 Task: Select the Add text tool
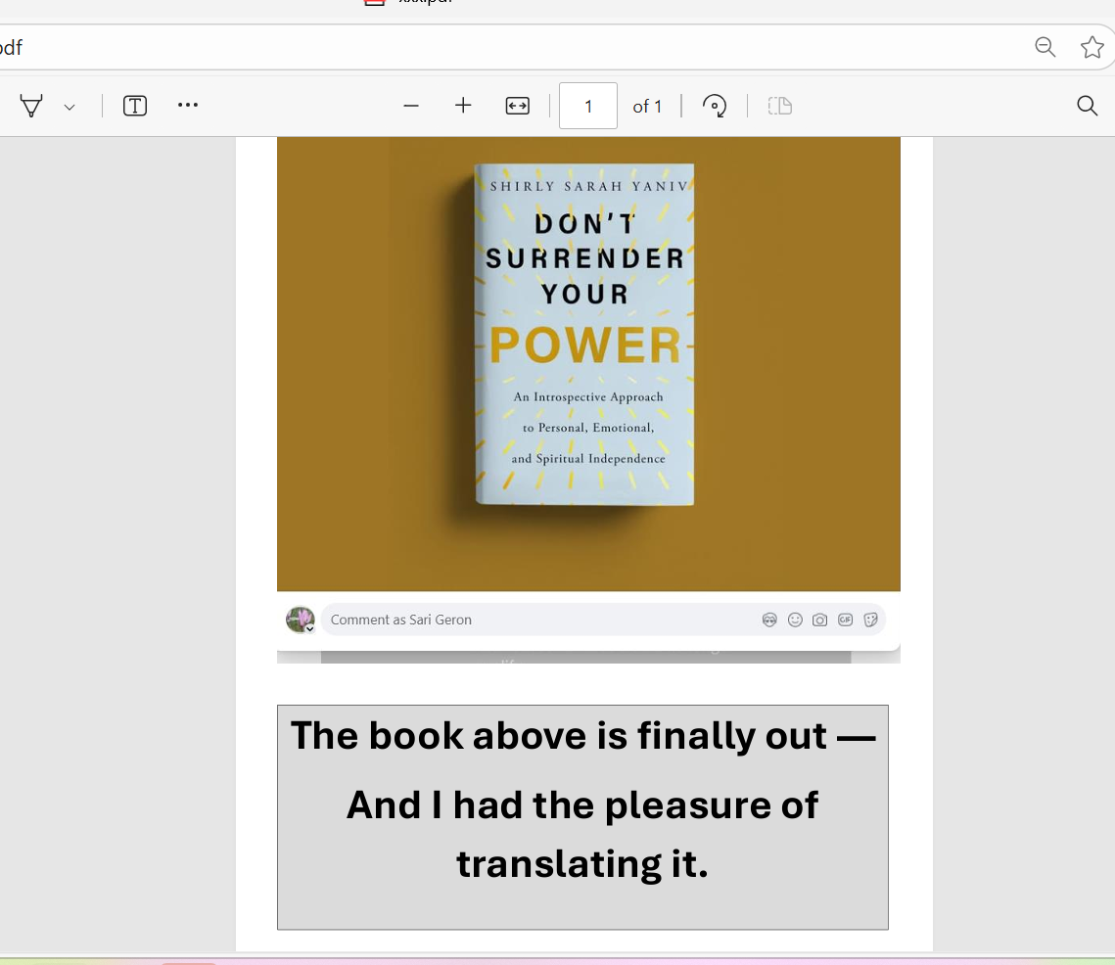pos(135,106)
